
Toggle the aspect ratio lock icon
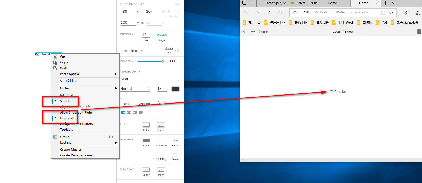pos(143,22)
